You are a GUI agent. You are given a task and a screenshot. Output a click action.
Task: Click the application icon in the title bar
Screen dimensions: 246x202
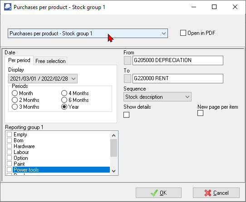(8, 7)
